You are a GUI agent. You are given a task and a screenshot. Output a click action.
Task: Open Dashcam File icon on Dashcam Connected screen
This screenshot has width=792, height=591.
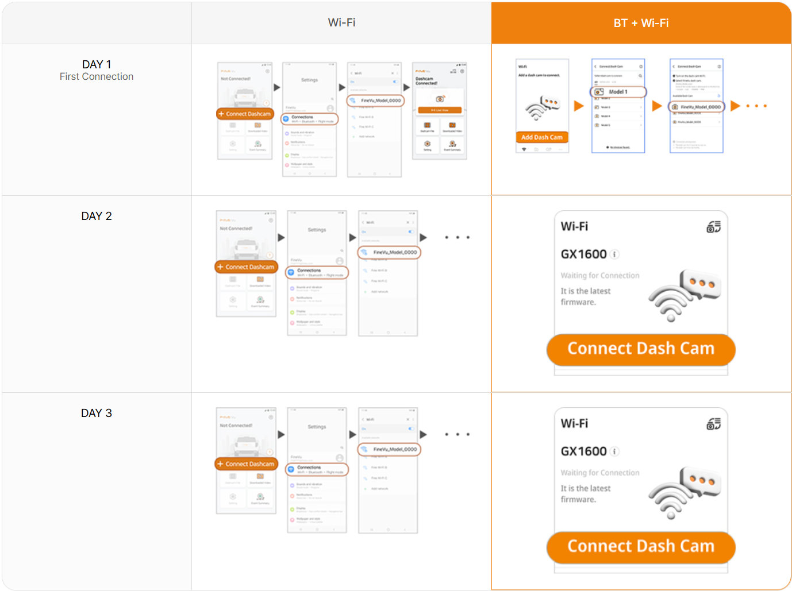(427, 126)
